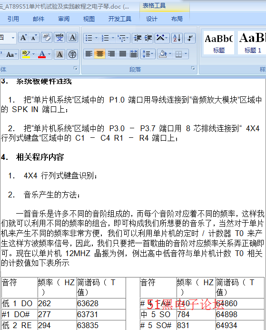Open the Sort (A-Z) tool
266x330 pixels.
pyautogui.click(x=177, y=38)
